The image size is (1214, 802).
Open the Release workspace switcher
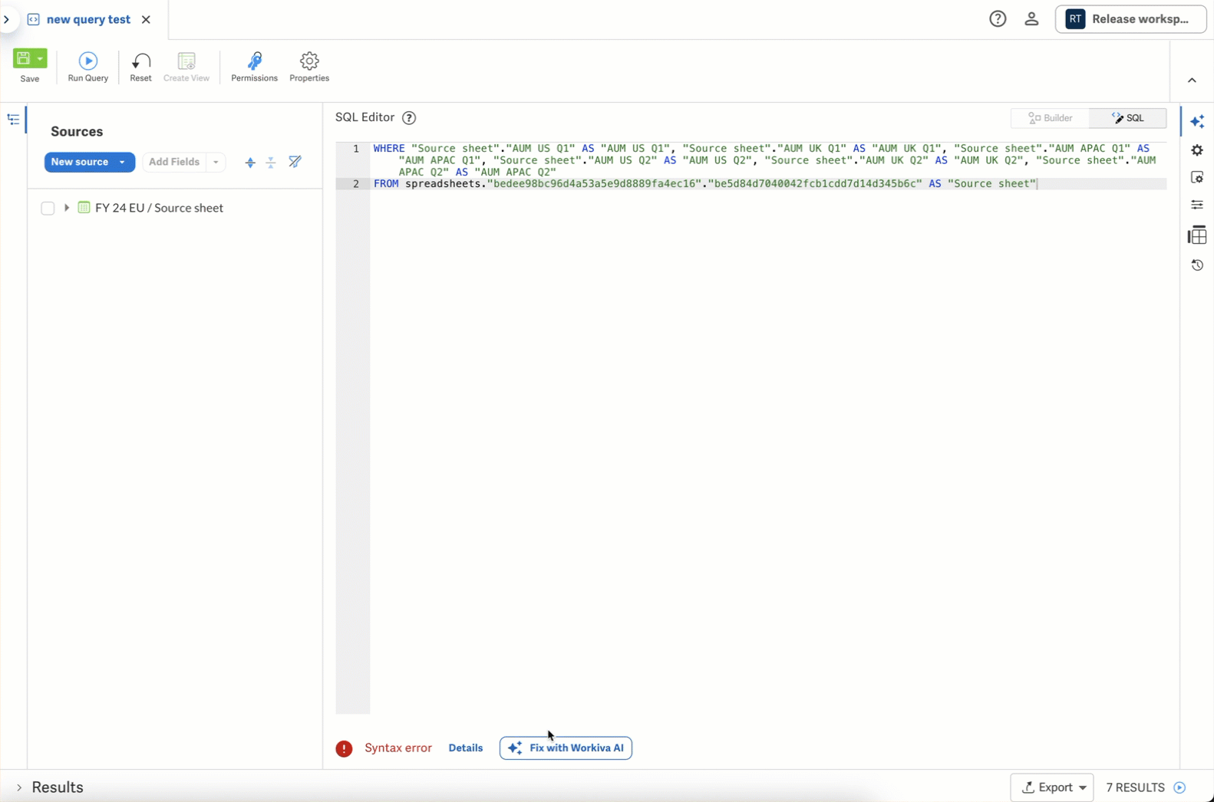click(x=1130, y=19)
